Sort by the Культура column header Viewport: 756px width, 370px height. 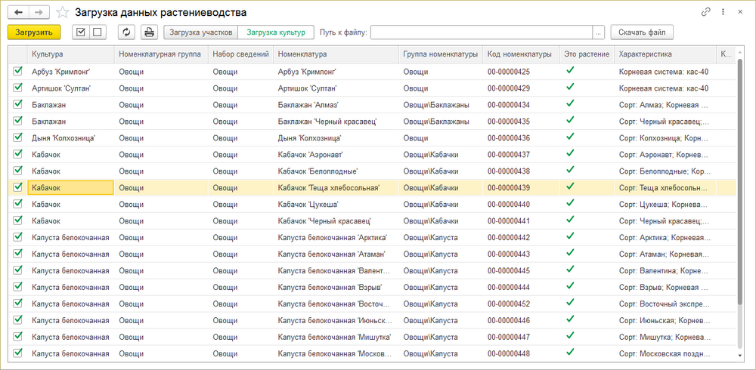click(x=70, y=54)
